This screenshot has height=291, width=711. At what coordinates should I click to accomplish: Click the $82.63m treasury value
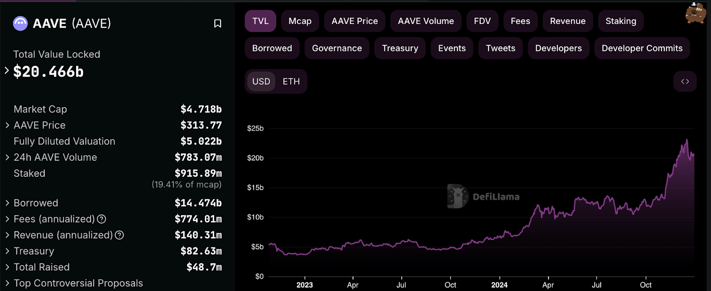[201, 251]
